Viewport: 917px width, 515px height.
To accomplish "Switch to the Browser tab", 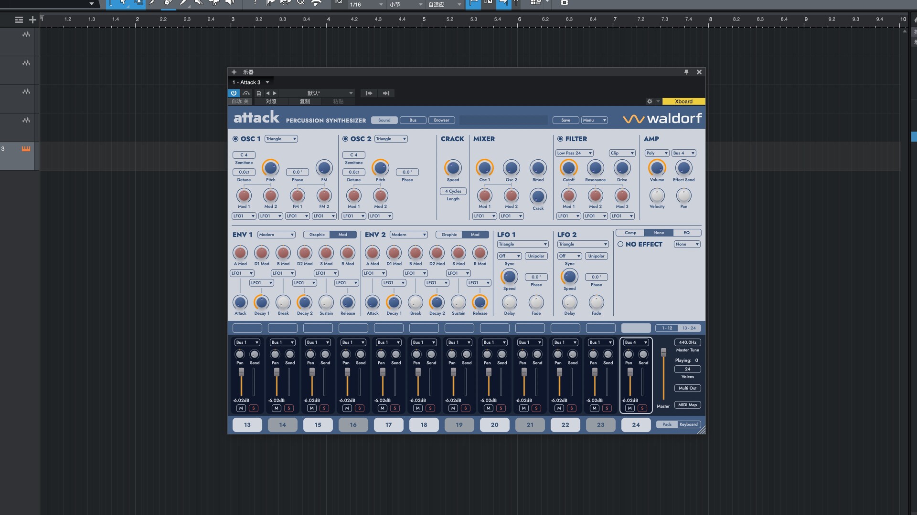I will pos(441,120).
